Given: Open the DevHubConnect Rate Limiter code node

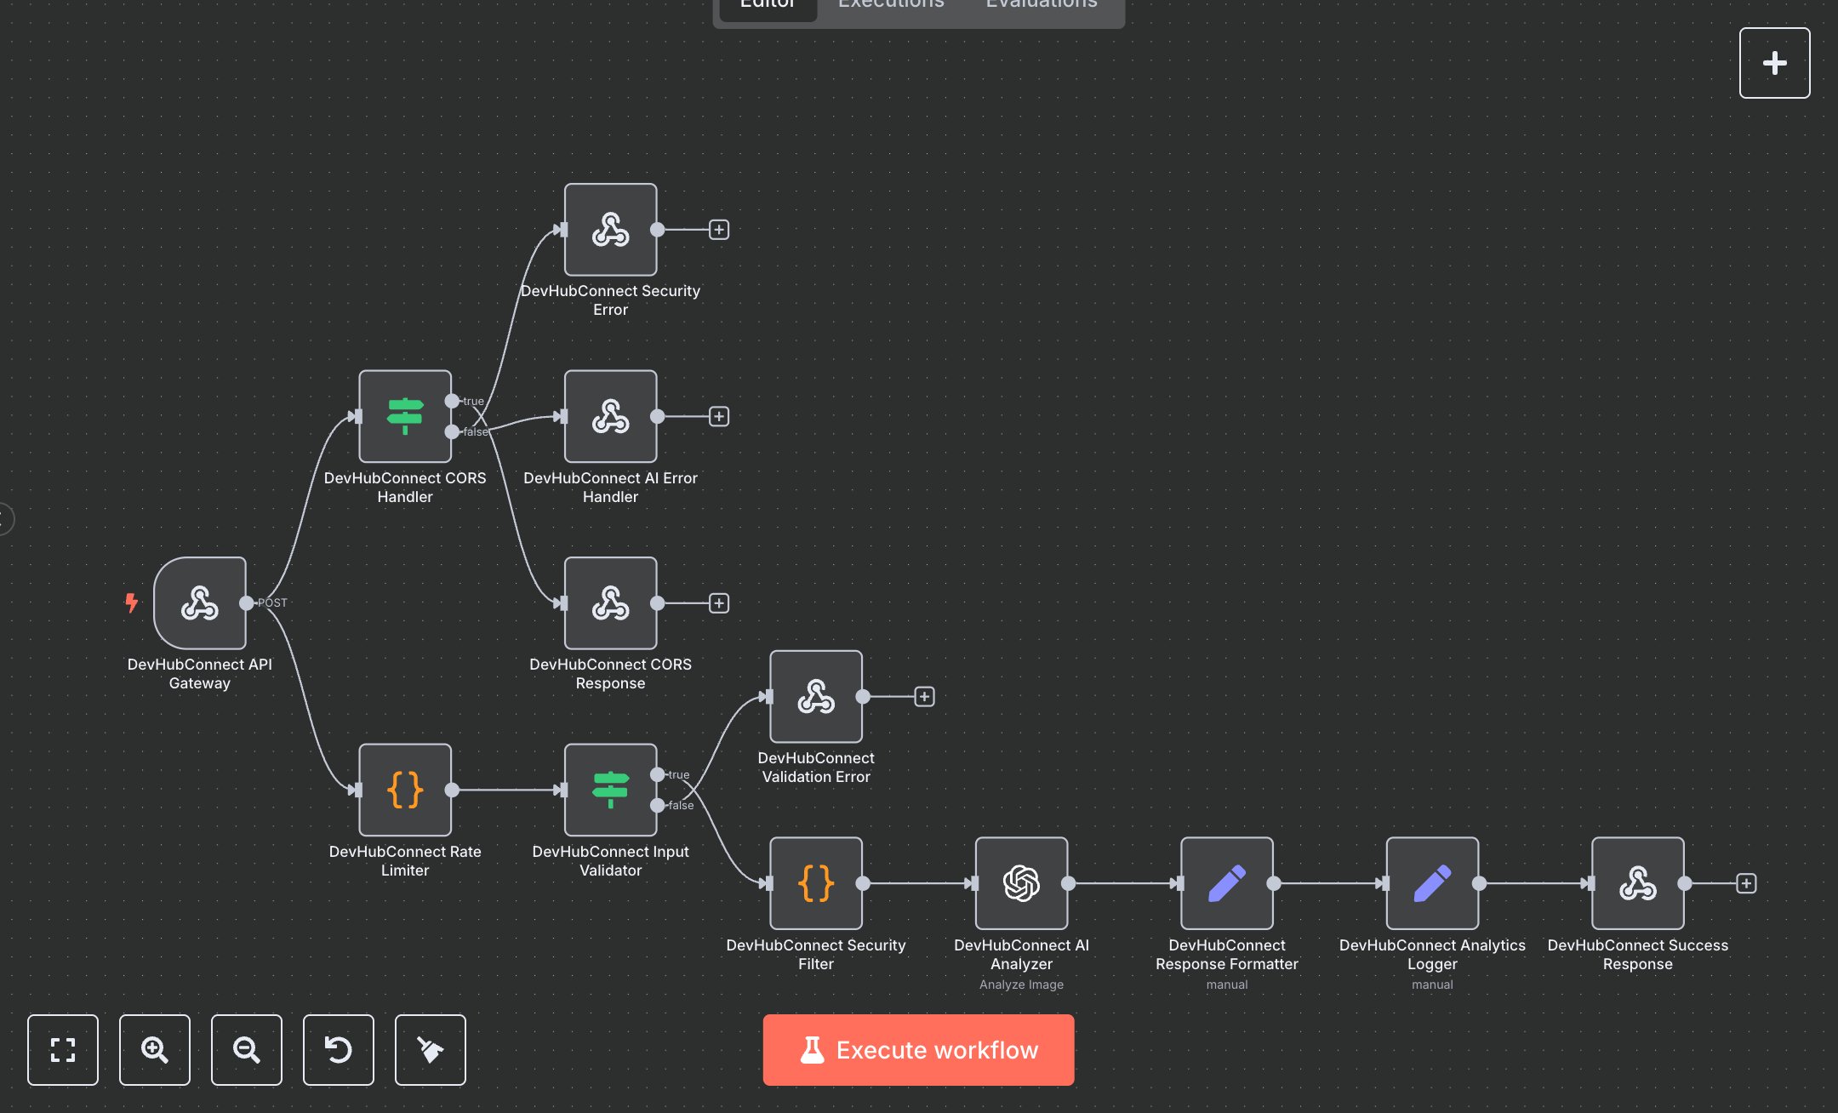Looking at the screenshot, I should coord(405,790).
